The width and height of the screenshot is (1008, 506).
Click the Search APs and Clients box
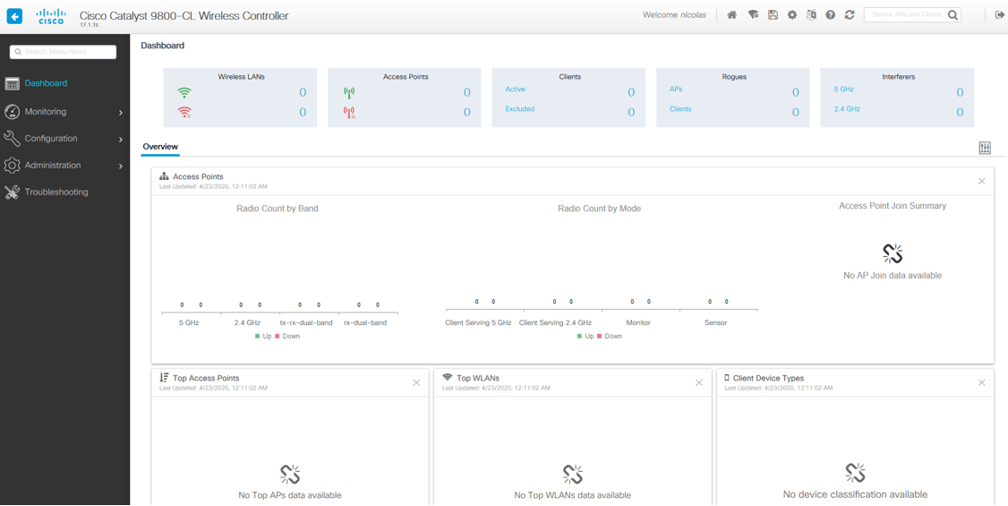(x=906, y=15)
